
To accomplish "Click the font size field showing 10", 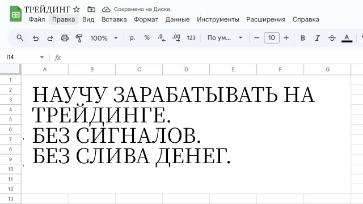I will (272, 38).
